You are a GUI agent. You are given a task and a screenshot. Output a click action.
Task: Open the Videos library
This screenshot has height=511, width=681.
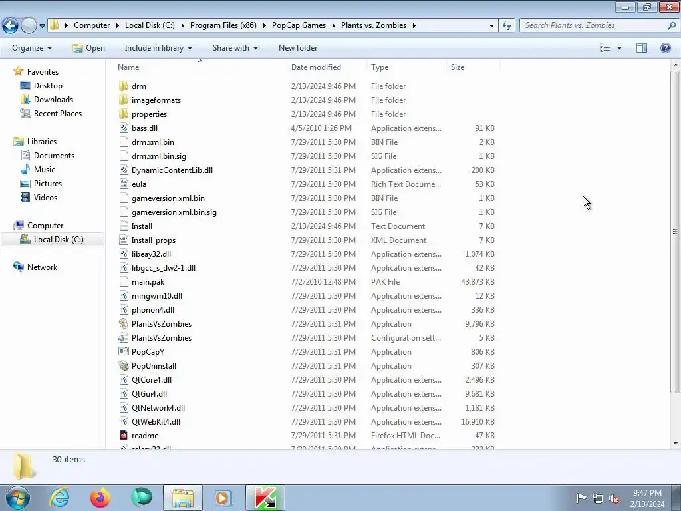[46, 197]
